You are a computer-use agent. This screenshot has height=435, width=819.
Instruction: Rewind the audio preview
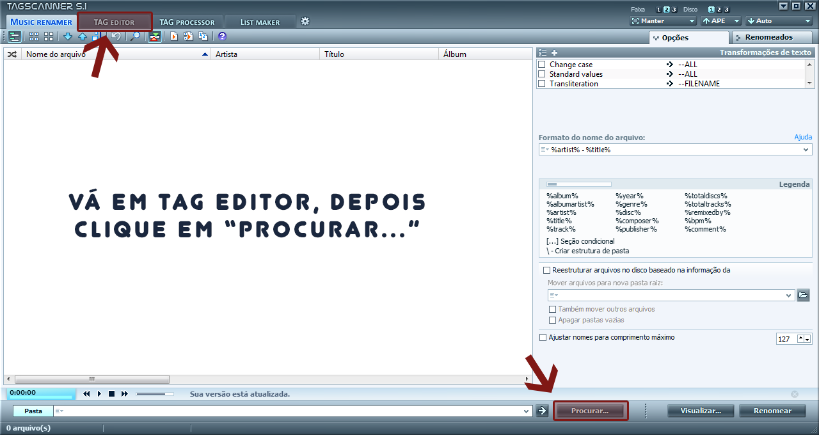(87, 393)
